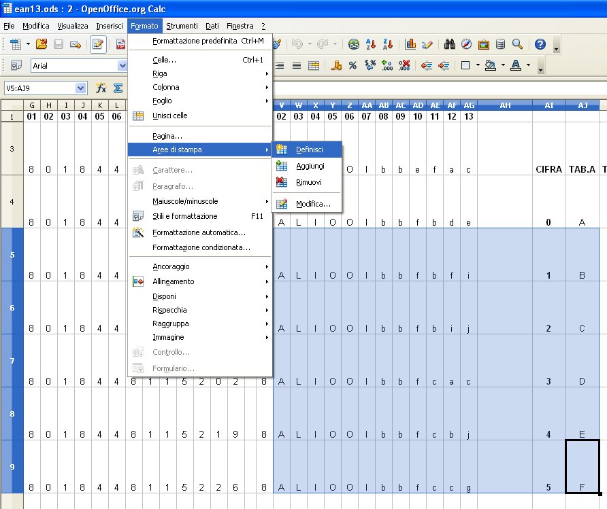Open Celle... format dialog entry
607x509 pixels.
tap(200, 60)
